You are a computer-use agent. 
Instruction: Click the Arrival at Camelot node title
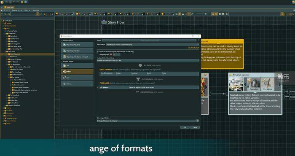click(x=241, y=75)
